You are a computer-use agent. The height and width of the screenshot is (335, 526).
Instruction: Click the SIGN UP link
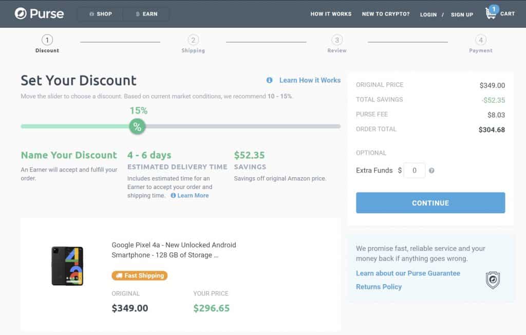(462, 14)
